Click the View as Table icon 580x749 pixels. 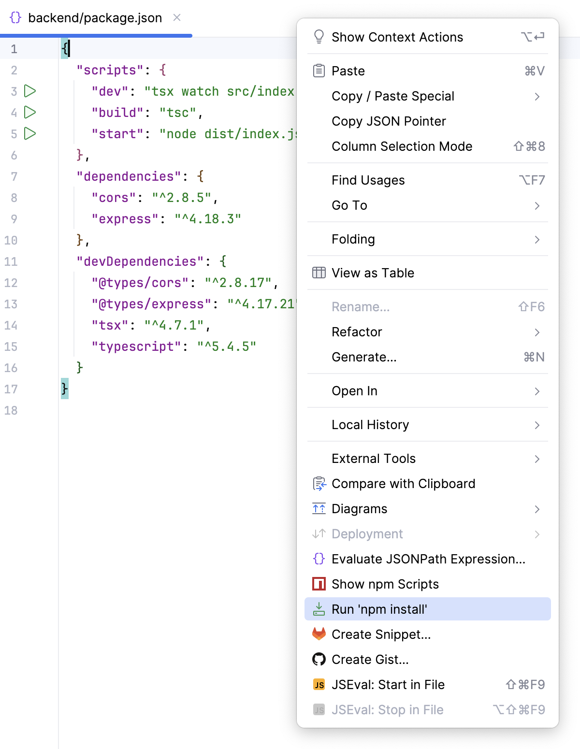click(x=319, y=273)
